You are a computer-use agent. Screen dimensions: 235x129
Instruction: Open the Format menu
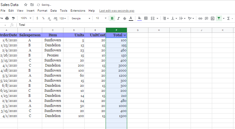[42, 11]
